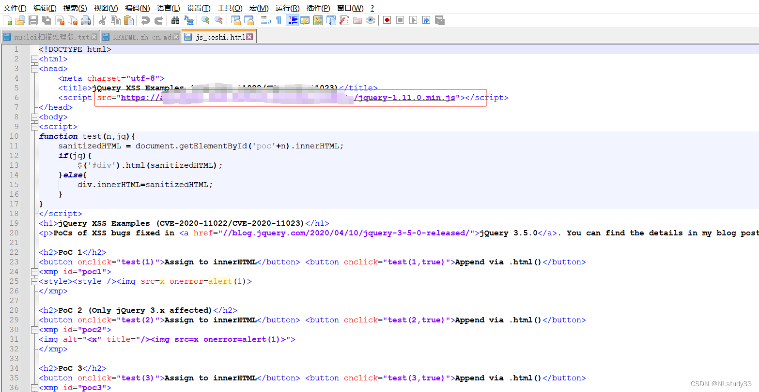Collapse the xmp poc2 fold on line 30
This screenshot has width=759, height=392.
[x=34, y=330]
